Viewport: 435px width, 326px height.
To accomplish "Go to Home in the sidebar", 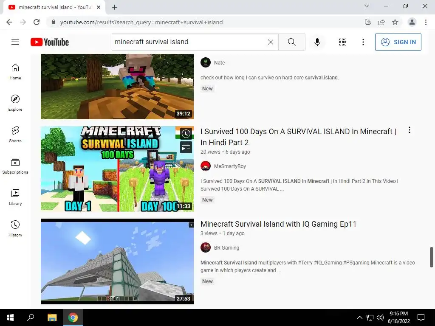I will [15, 72].
